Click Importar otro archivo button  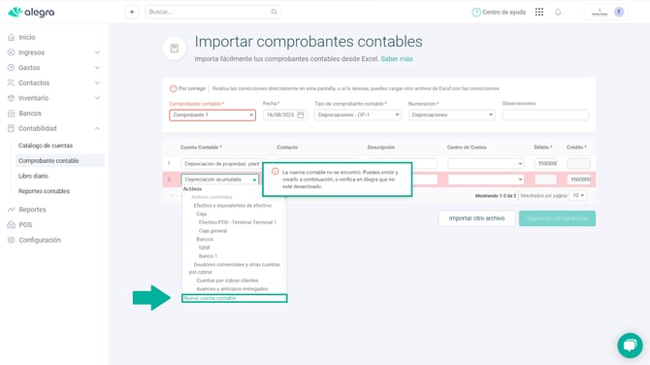click(476, 218)
